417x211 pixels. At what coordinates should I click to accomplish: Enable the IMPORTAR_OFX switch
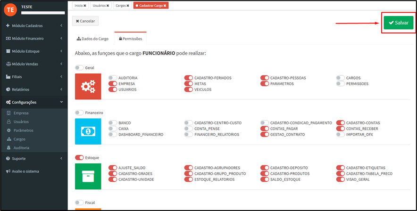tap(341, 134)
